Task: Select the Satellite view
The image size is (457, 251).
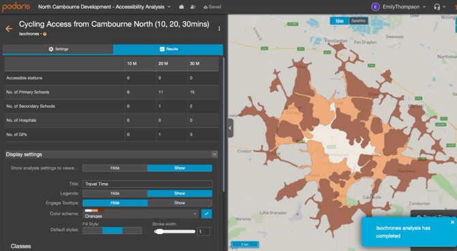Action: pos(358,20)
